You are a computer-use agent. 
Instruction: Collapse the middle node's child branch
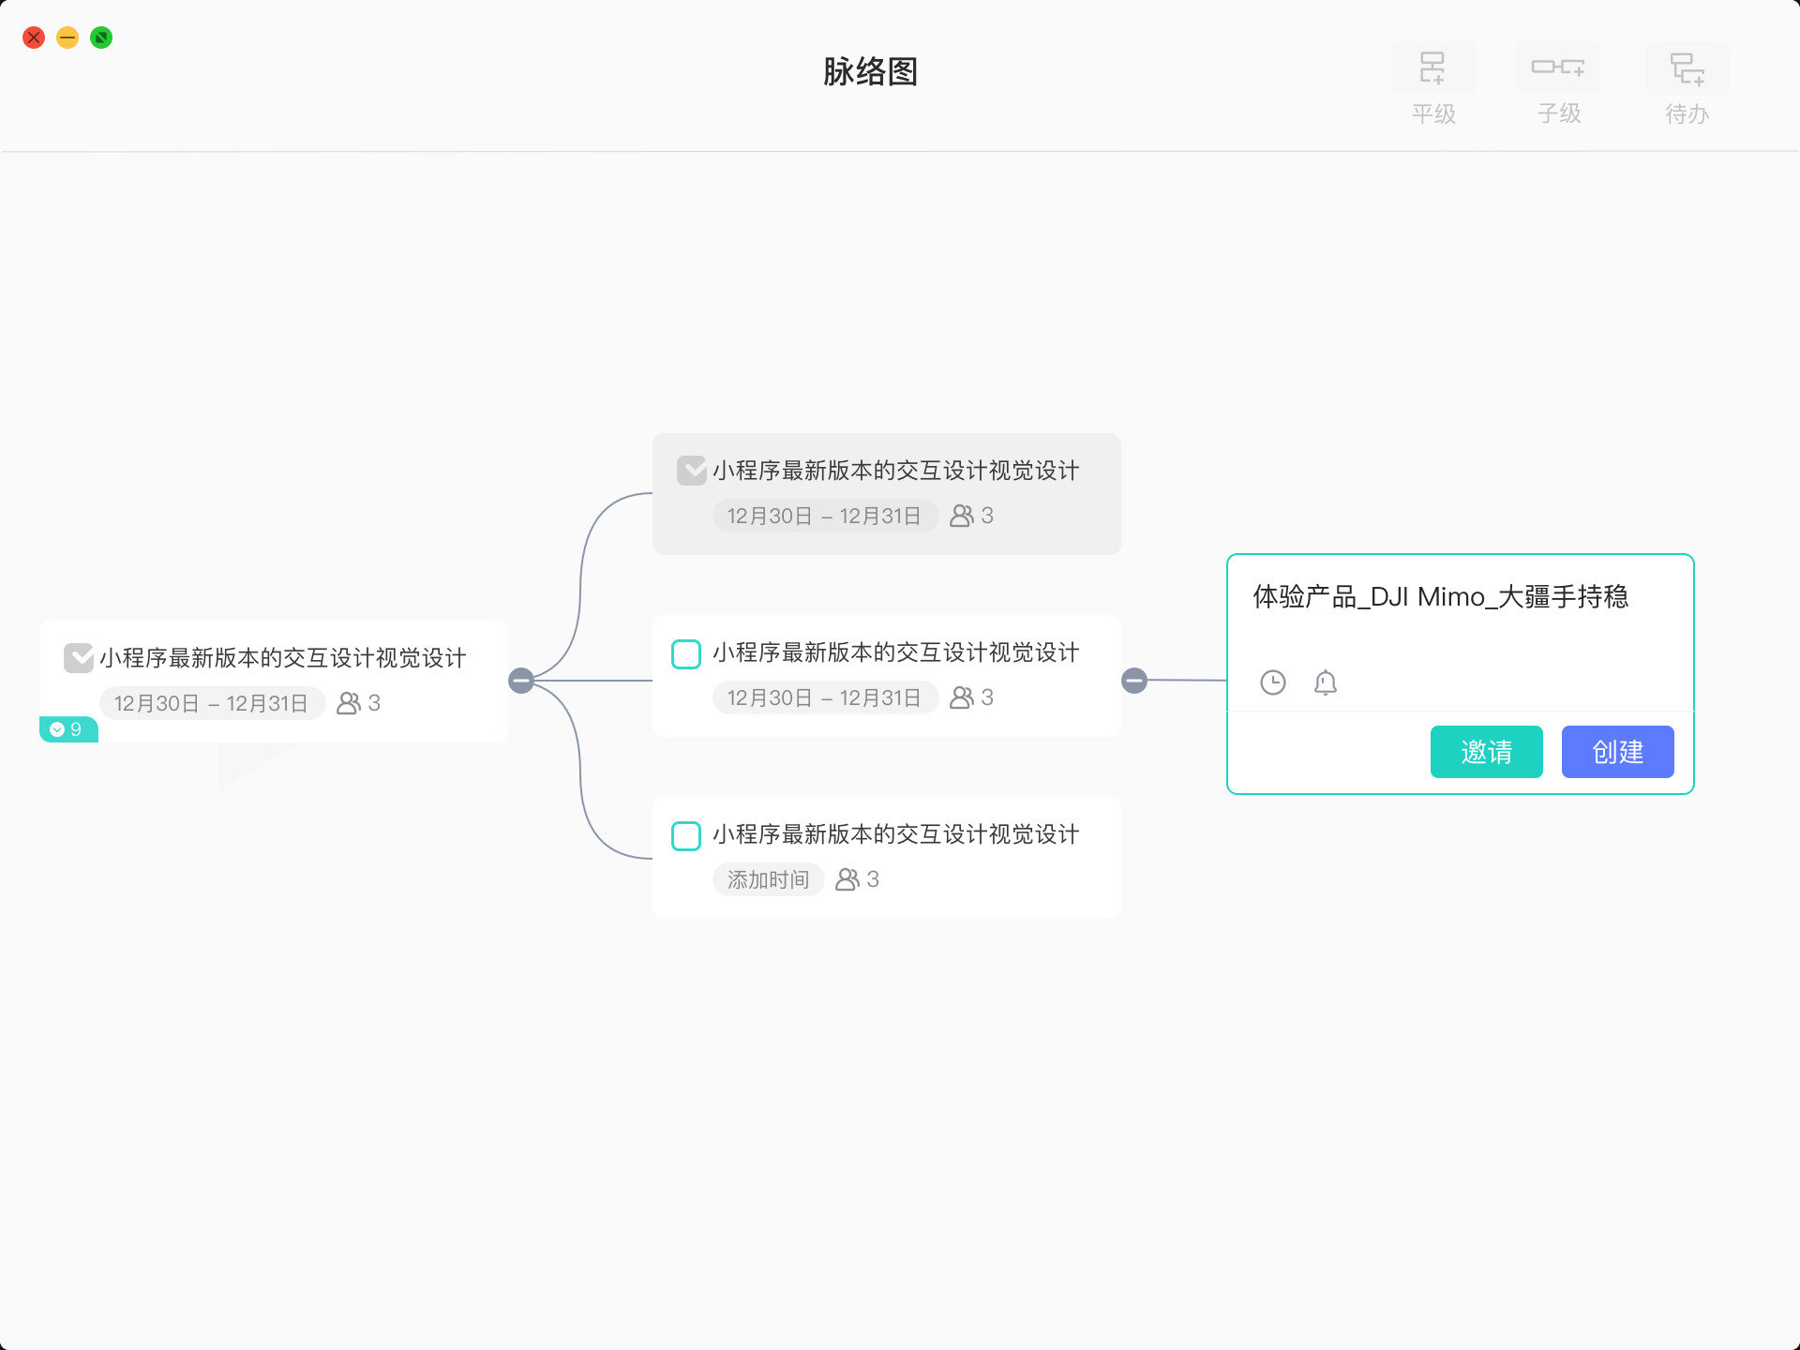[x=1134, y=681]
